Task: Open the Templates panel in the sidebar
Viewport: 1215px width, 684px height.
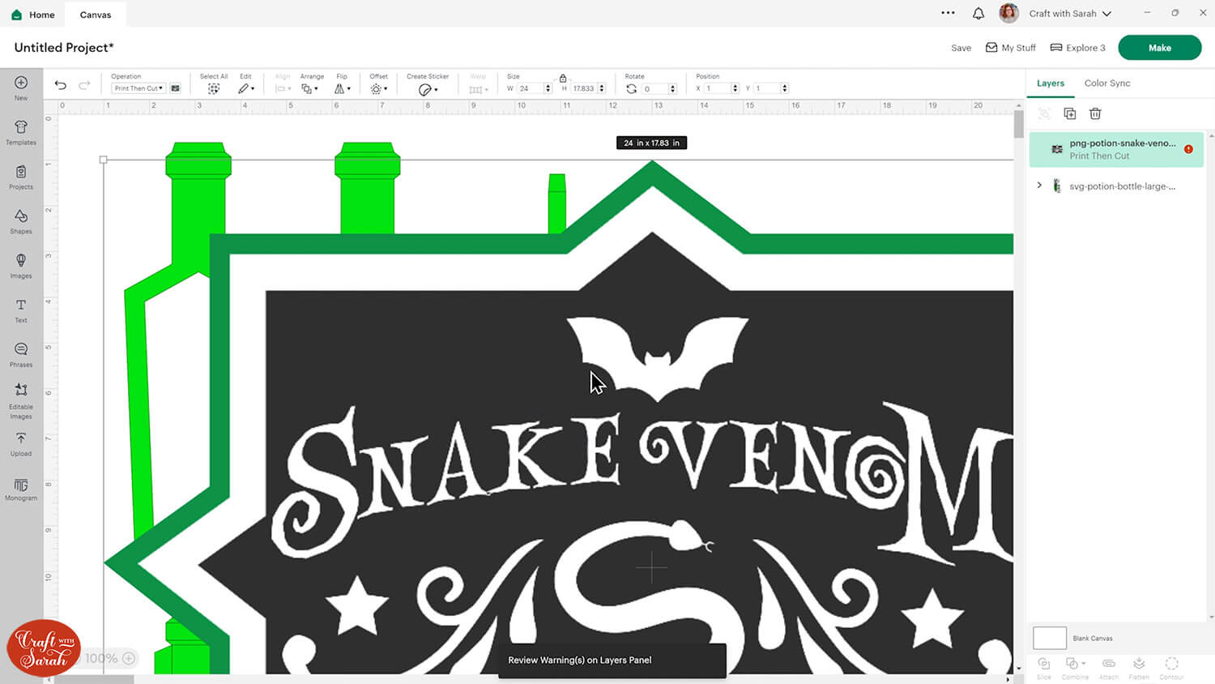Action: (21, 132)
